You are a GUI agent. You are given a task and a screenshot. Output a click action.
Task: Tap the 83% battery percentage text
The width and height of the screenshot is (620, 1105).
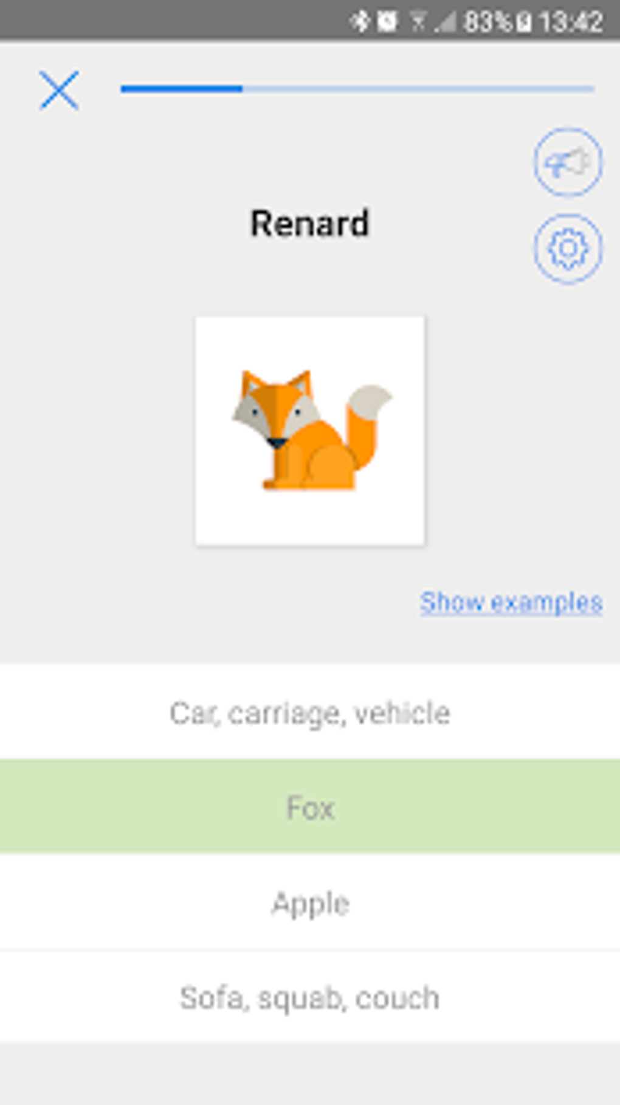coord(488,23)
